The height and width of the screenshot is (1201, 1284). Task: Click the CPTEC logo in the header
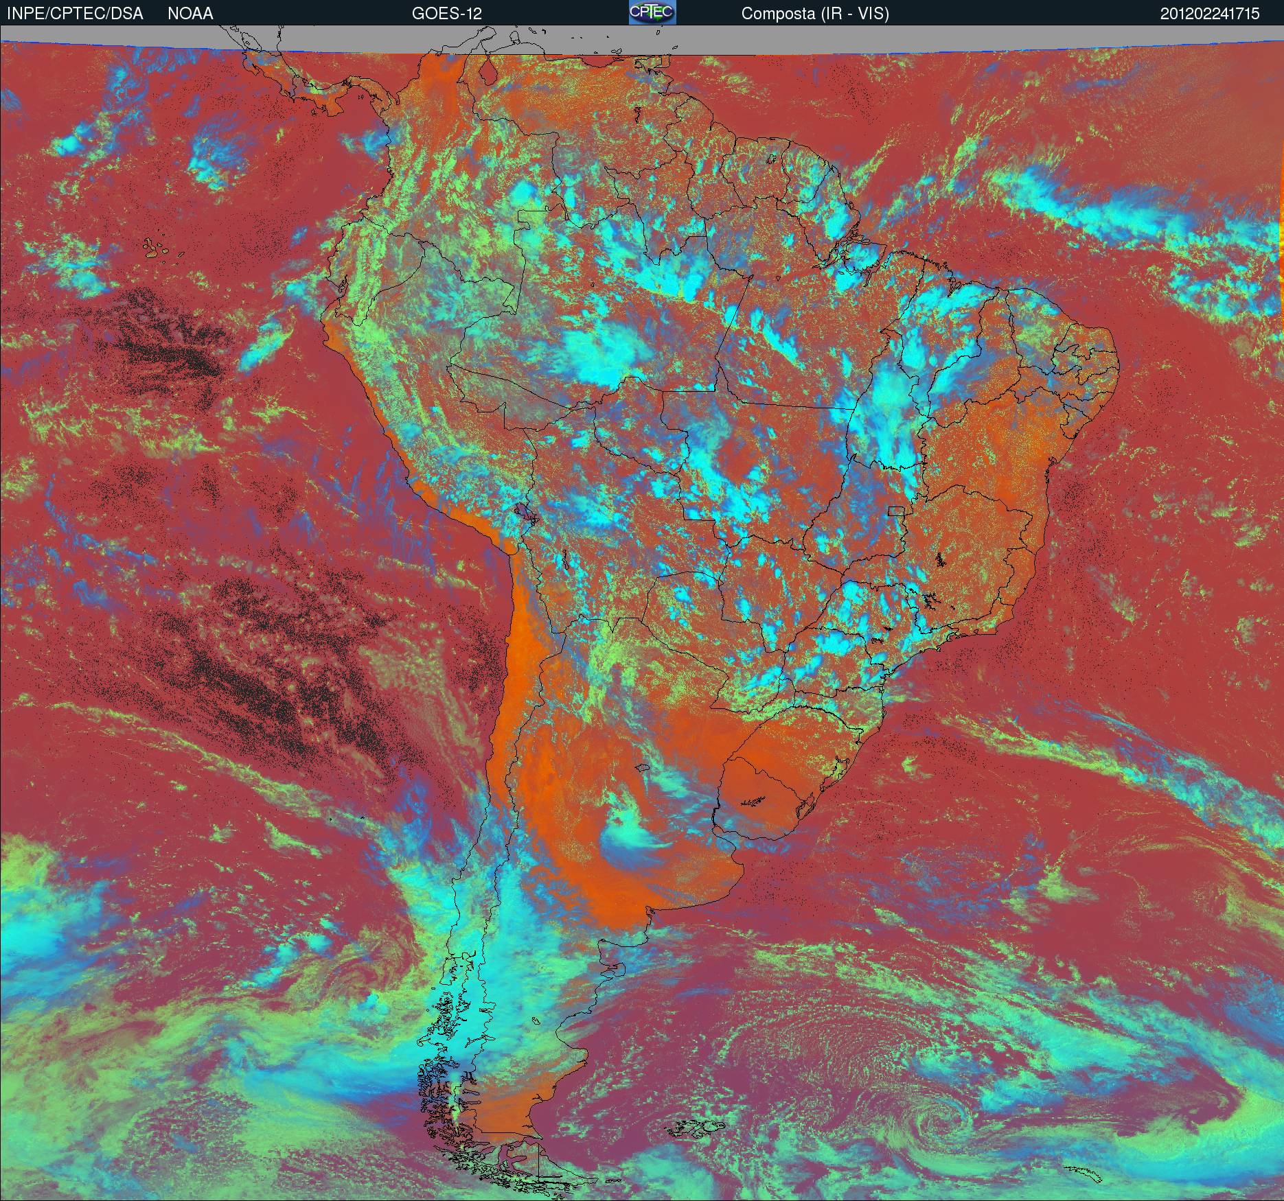click(652, 12)
